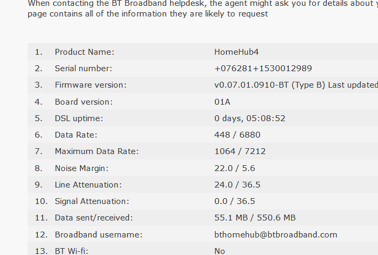This screenshot has width=378, height=255.
Task: Click uptime value '0 days, 05:08:52'
Action: [x=250, y=118]
